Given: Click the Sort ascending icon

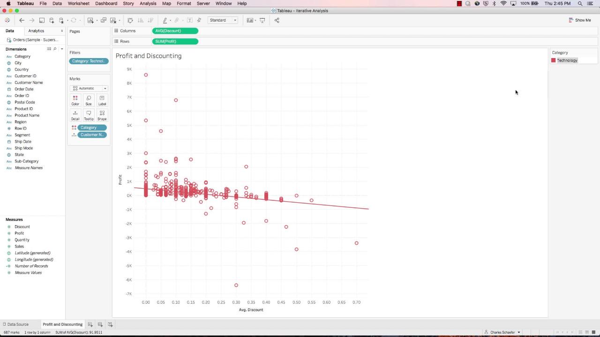Looking at the screenshot, I should [x=141, y=20].
